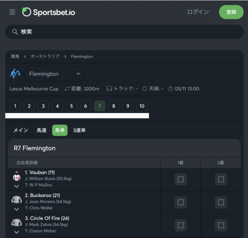Click the green 登録 button
This screenshot has height=238, width=248.
(x=231, y=12)
